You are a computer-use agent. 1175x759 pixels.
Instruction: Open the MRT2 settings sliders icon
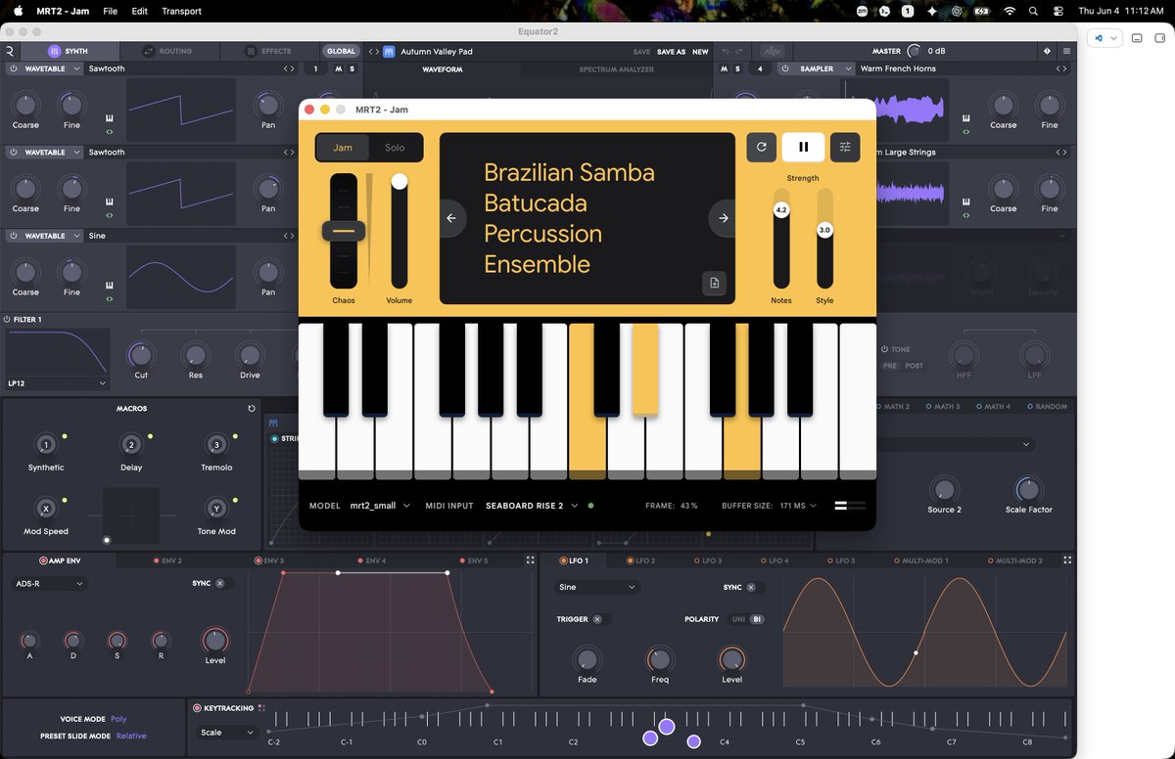click(x=845, y=147)
